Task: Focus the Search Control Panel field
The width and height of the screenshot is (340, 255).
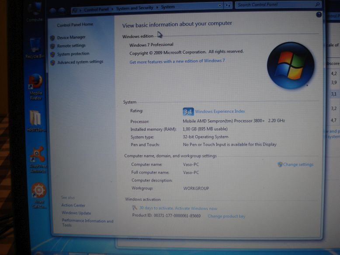Action: tap(278, 4)
